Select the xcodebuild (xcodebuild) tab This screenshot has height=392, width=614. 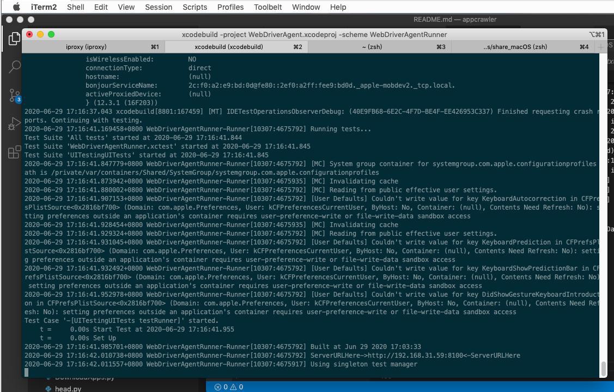coord(236,47)
